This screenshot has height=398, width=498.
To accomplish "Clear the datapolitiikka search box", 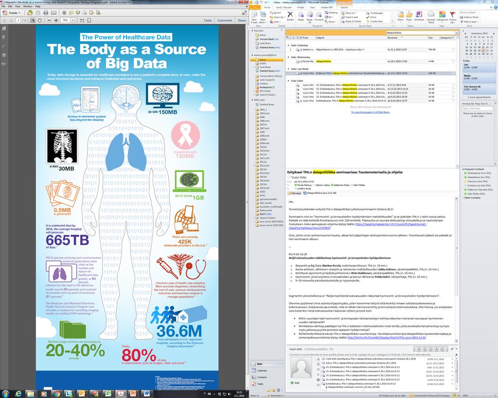I will pos(457,33).
